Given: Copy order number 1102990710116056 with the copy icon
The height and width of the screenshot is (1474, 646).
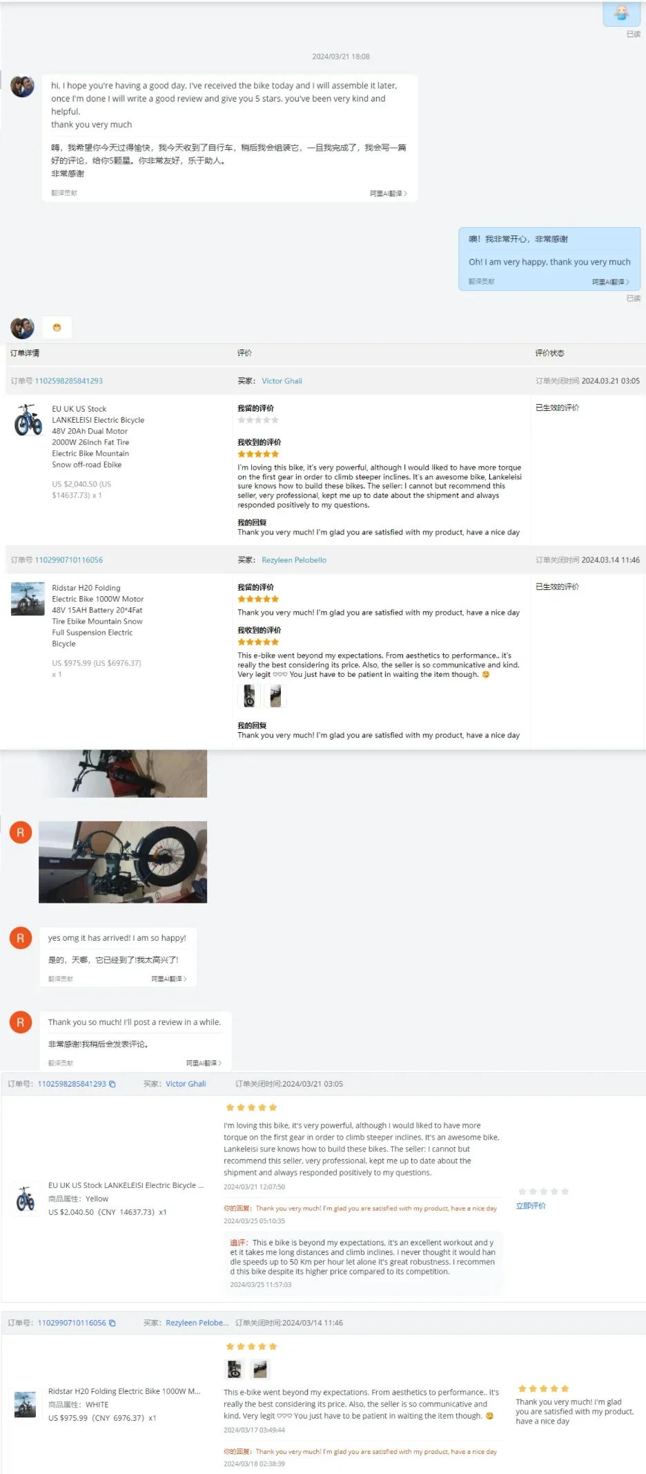Looking at the screenshot, I should 112,1323.
